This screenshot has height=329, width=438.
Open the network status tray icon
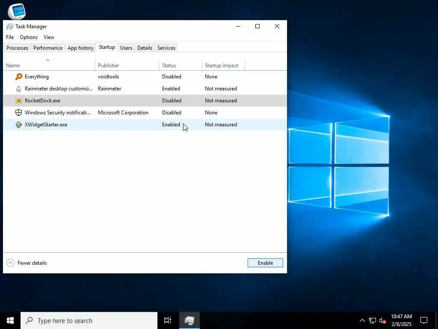[373, 320]
